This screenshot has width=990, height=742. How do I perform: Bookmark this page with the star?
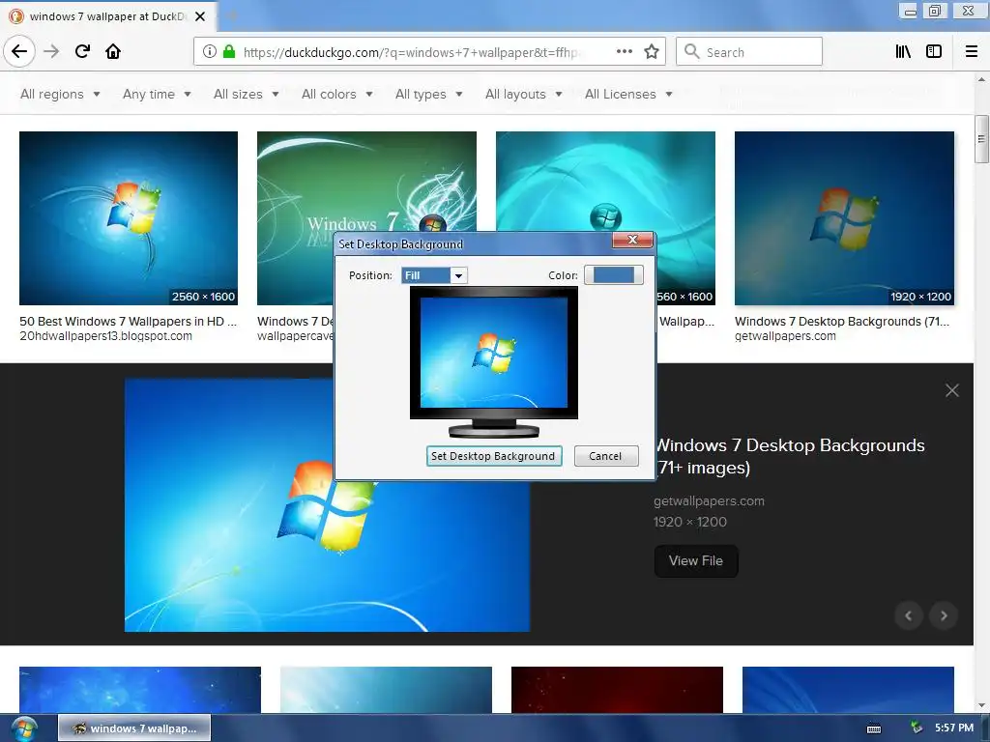tap(652, 52)
